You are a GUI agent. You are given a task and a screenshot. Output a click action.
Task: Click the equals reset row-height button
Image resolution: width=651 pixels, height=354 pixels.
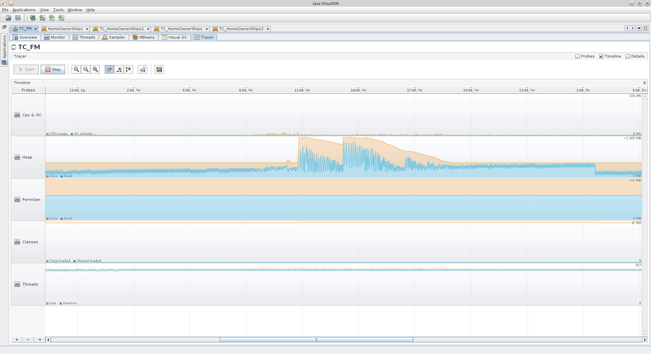pos(40,339)
